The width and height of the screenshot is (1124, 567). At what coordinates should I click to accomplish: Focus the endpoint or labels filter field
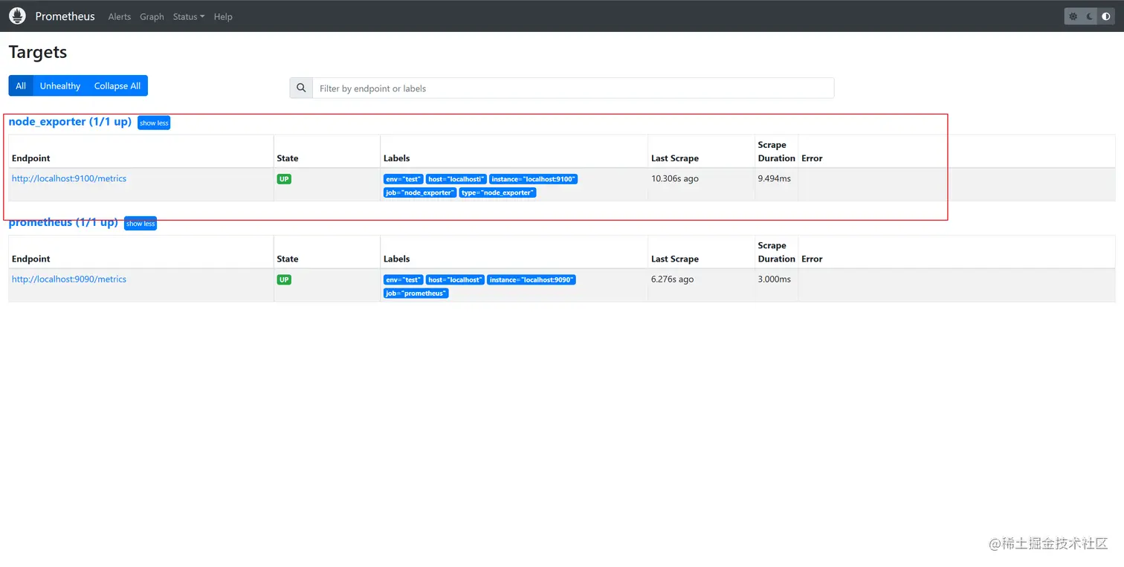573,88
